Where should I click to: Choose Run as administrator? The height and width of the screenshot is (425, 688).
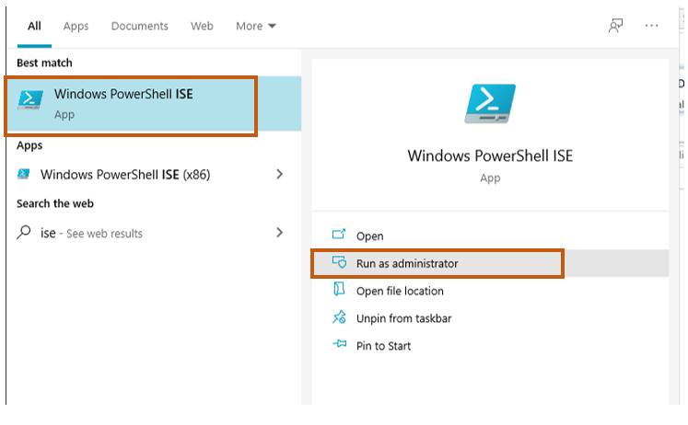pyautogui.click(x=490, y=263)
